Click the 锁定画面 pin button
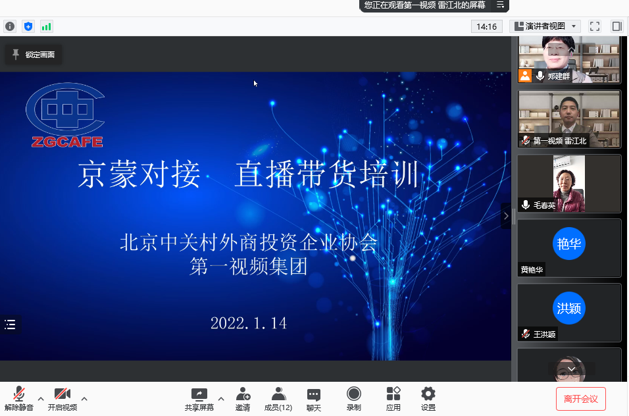 pyautogui.click(x=34, y=54)
